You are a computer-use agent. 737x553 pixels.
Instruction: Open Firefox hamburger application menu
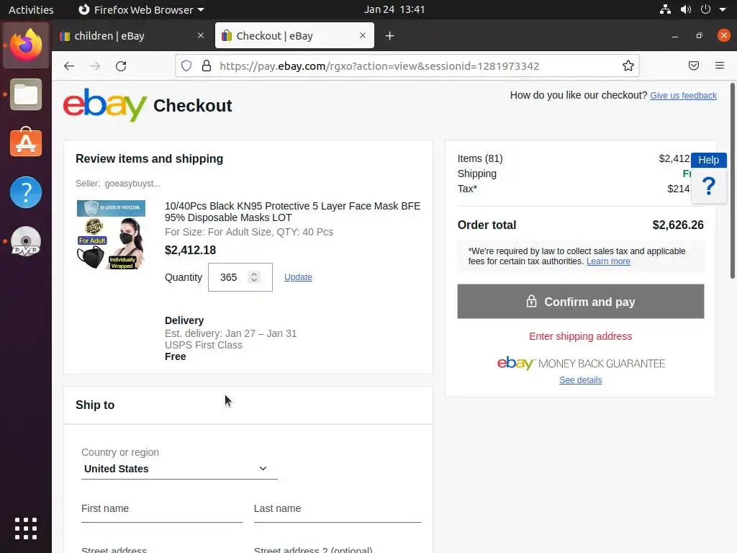[x=720, y=66]
